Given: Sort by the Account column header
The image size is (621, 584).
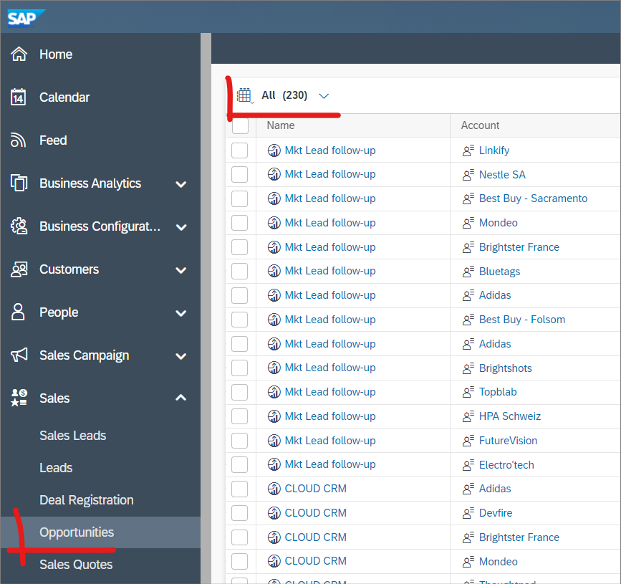Looking at the screenshot, I should [480, 125].
